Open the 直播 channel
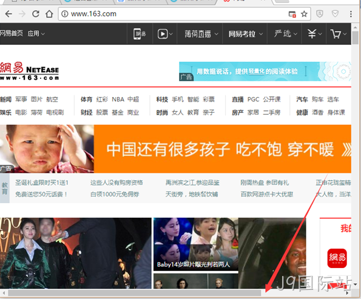 [x=238, y=99]
